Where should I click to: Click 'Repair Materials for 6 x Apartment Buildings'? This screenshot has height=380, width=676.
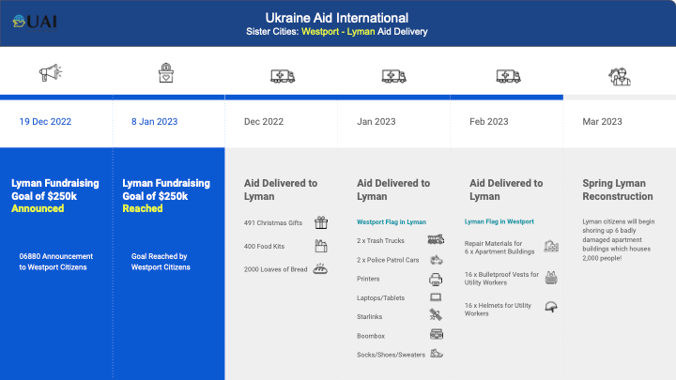[x=499, y=248]
